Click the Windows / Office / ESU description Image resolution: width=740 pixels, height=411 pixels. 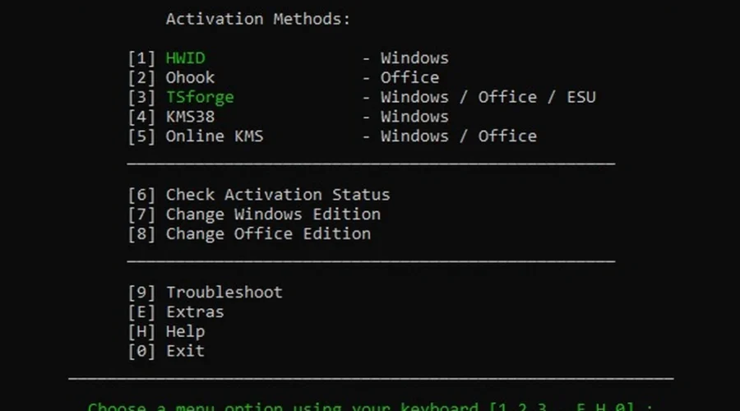(x=487, y=98)
